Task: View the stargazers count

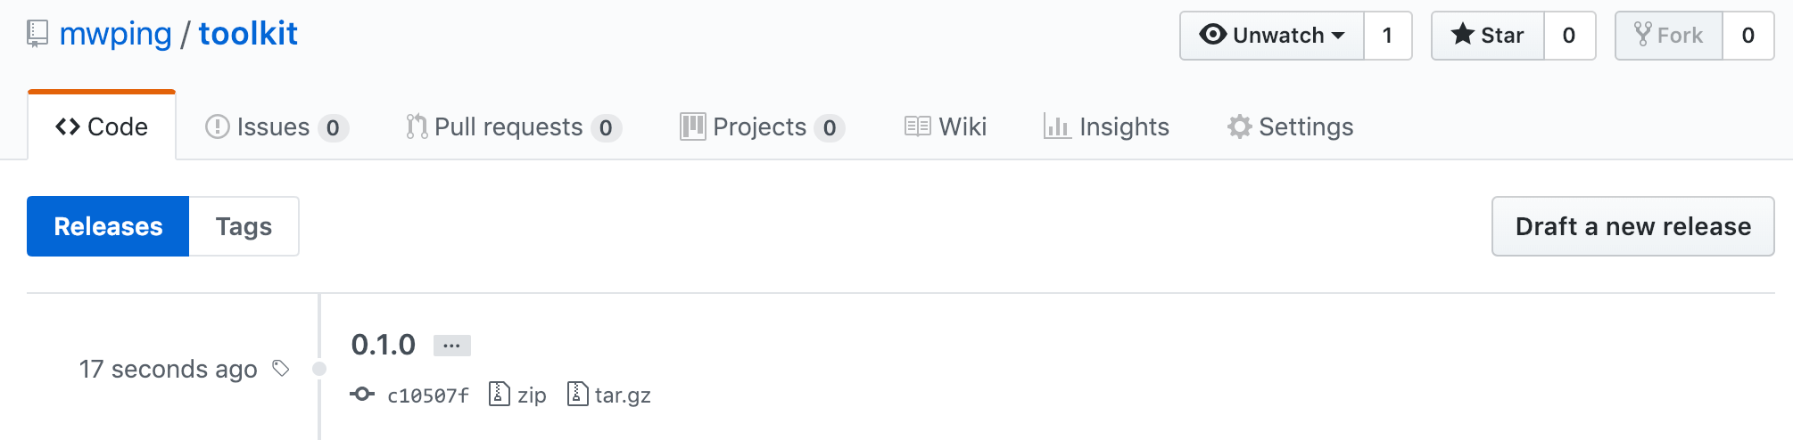Action: [x=1569, y=36]
